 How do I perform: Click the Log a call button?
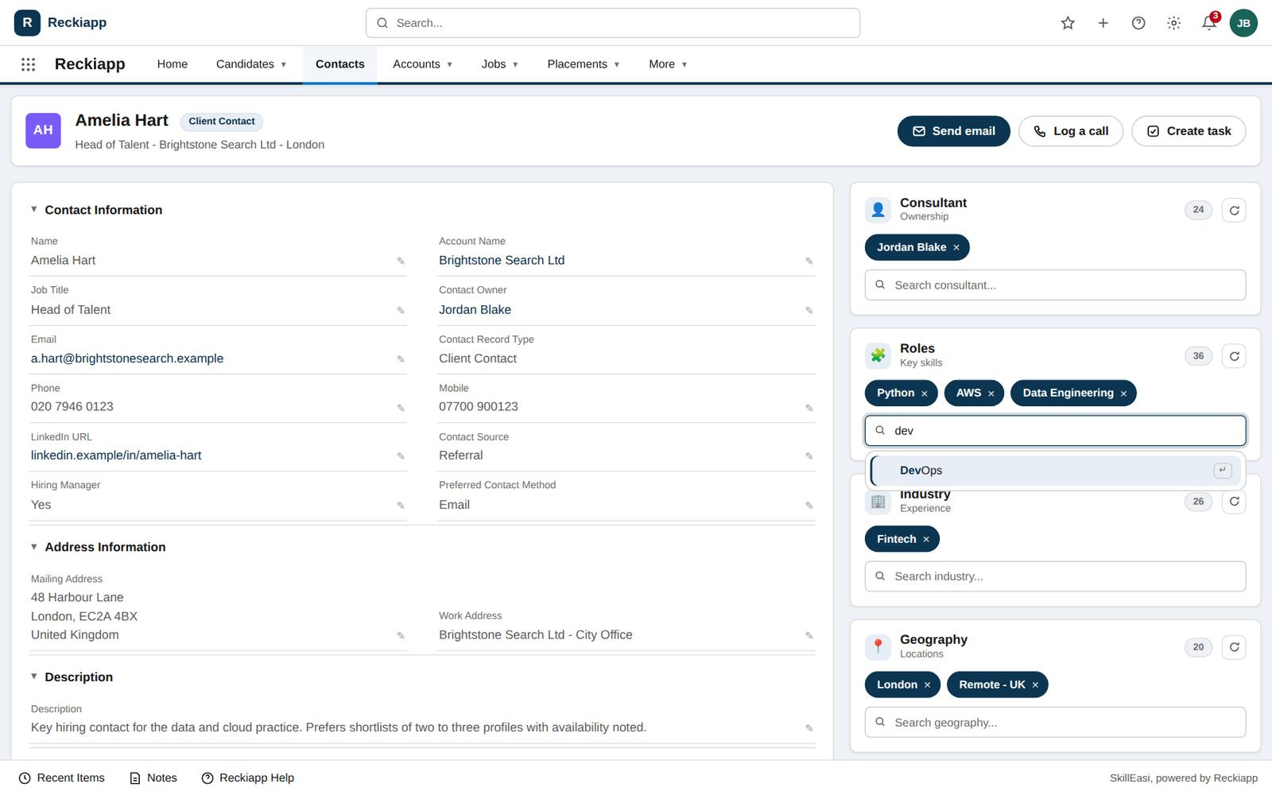(x=1070, y=131)
